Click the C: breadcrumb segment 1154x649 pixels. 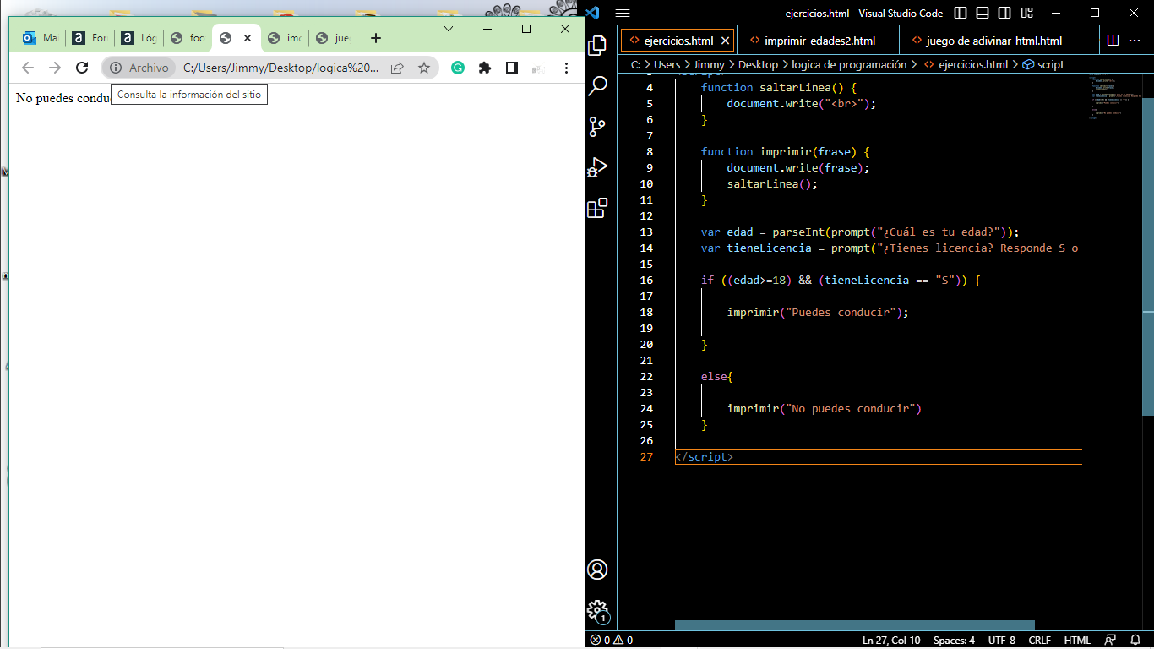(x=635, y=64)
